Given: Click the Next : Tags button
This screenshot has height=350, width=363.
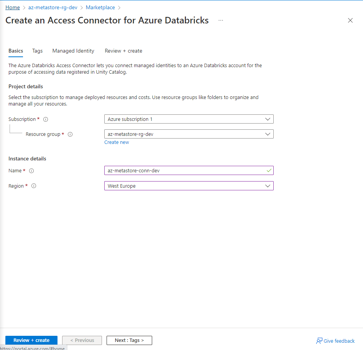Looking at the screenshot, I should [x=129, y=340].
